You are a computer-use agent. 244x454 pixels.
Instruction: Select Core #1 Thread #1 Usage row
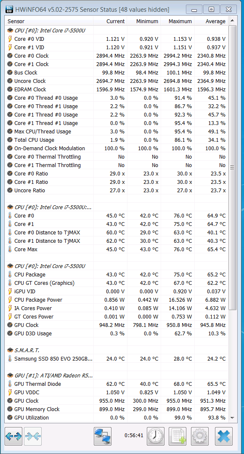117,123
